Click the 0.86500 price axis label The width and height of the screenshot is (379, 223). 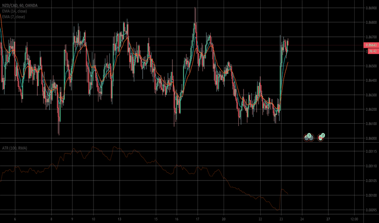[x=370, y=66]
